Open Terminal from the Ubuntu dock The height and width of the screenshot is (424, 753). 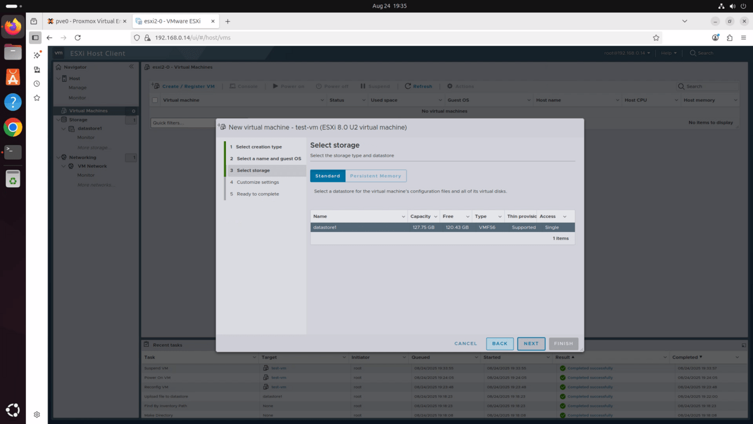[x=13, y=152]
